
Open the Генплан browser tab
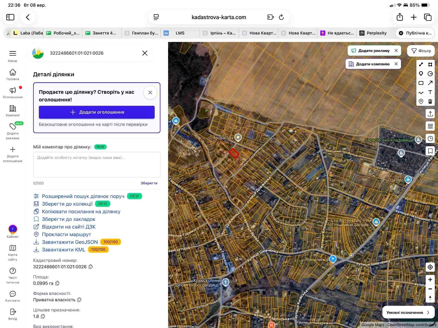click(141, 33)
